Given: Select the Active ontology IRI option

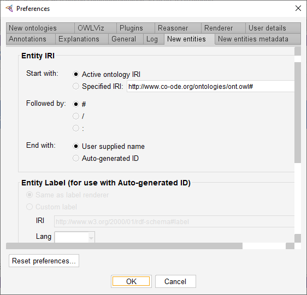Looking at the screenshot, I should 76,74.
